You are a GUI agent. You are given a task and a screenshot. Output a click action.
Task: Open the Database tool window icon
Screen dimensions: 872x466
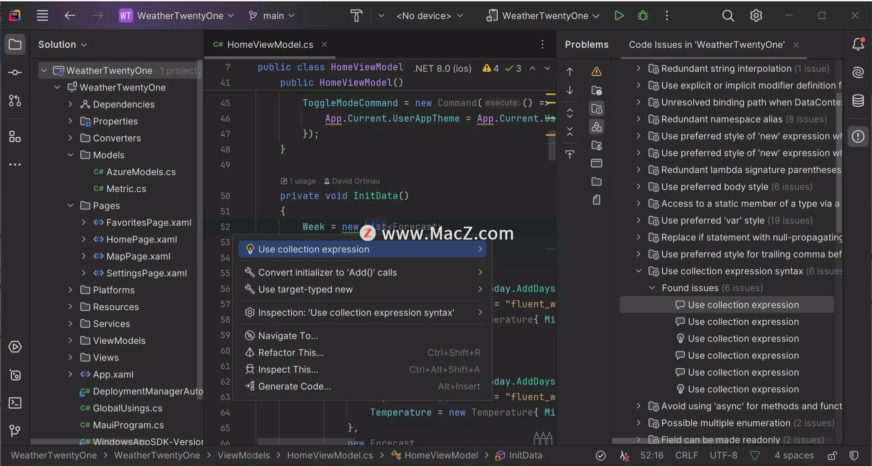(x=857, y=101)
